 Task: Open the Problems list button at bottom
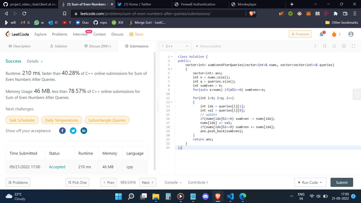pos(18,183)
